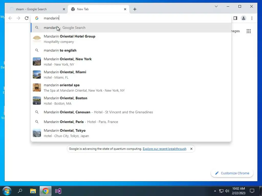Screen dimensions: 262x196
Task: Switch to the steam - Google Search tab
Action: click(x=36, y=9)
